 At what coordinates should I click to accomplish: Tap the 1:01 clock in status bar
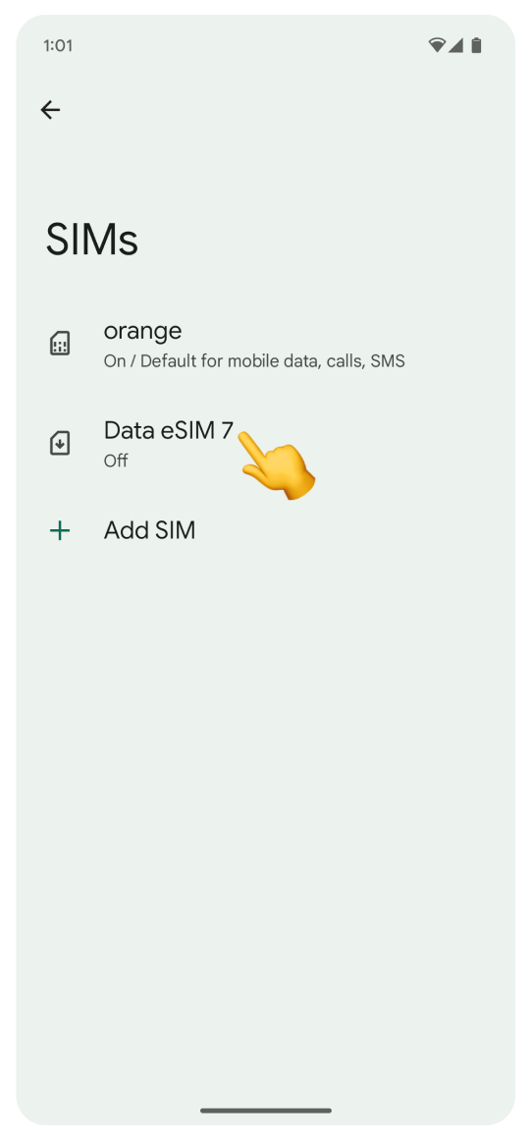(x=58, y=46)
